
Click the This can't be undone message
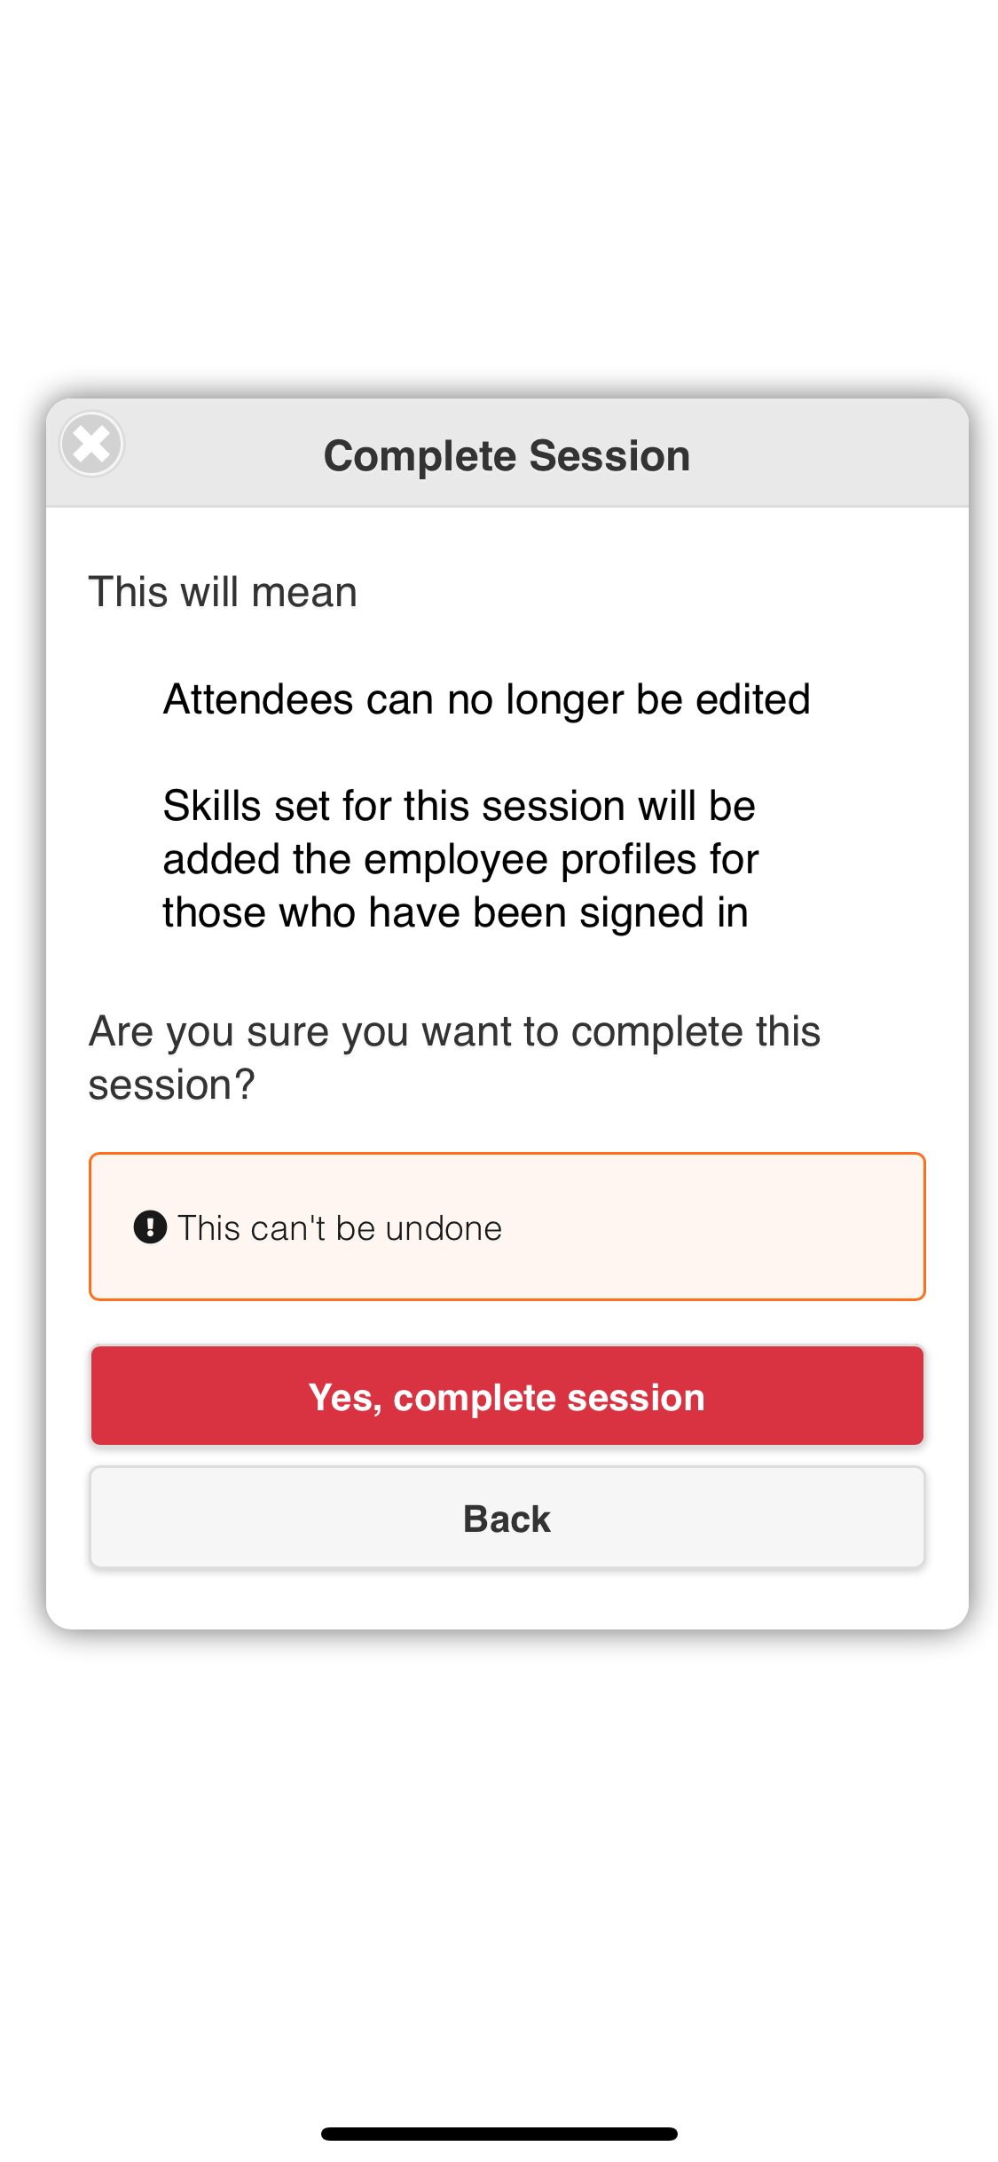point(341,1227)
